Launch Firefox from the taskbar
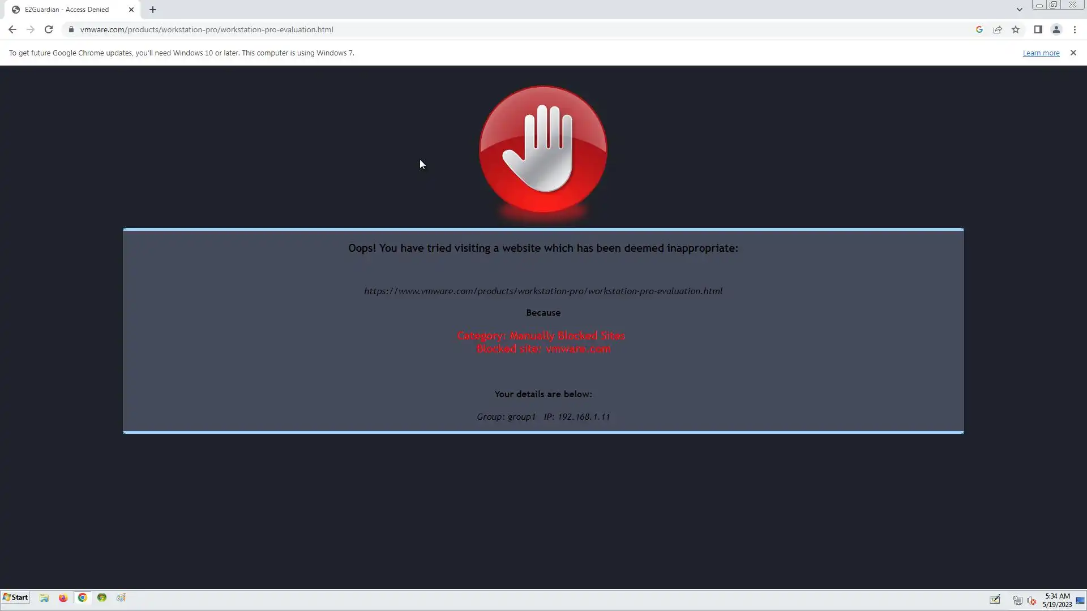This screenshot has height=611, width=1087. pyautogui.click(x=63, y=597)
